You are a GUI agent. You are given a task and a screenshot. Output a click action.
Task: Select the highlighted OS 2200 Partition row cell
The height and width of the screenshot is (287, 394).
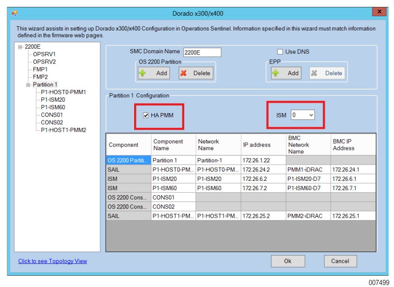(129, 160)
